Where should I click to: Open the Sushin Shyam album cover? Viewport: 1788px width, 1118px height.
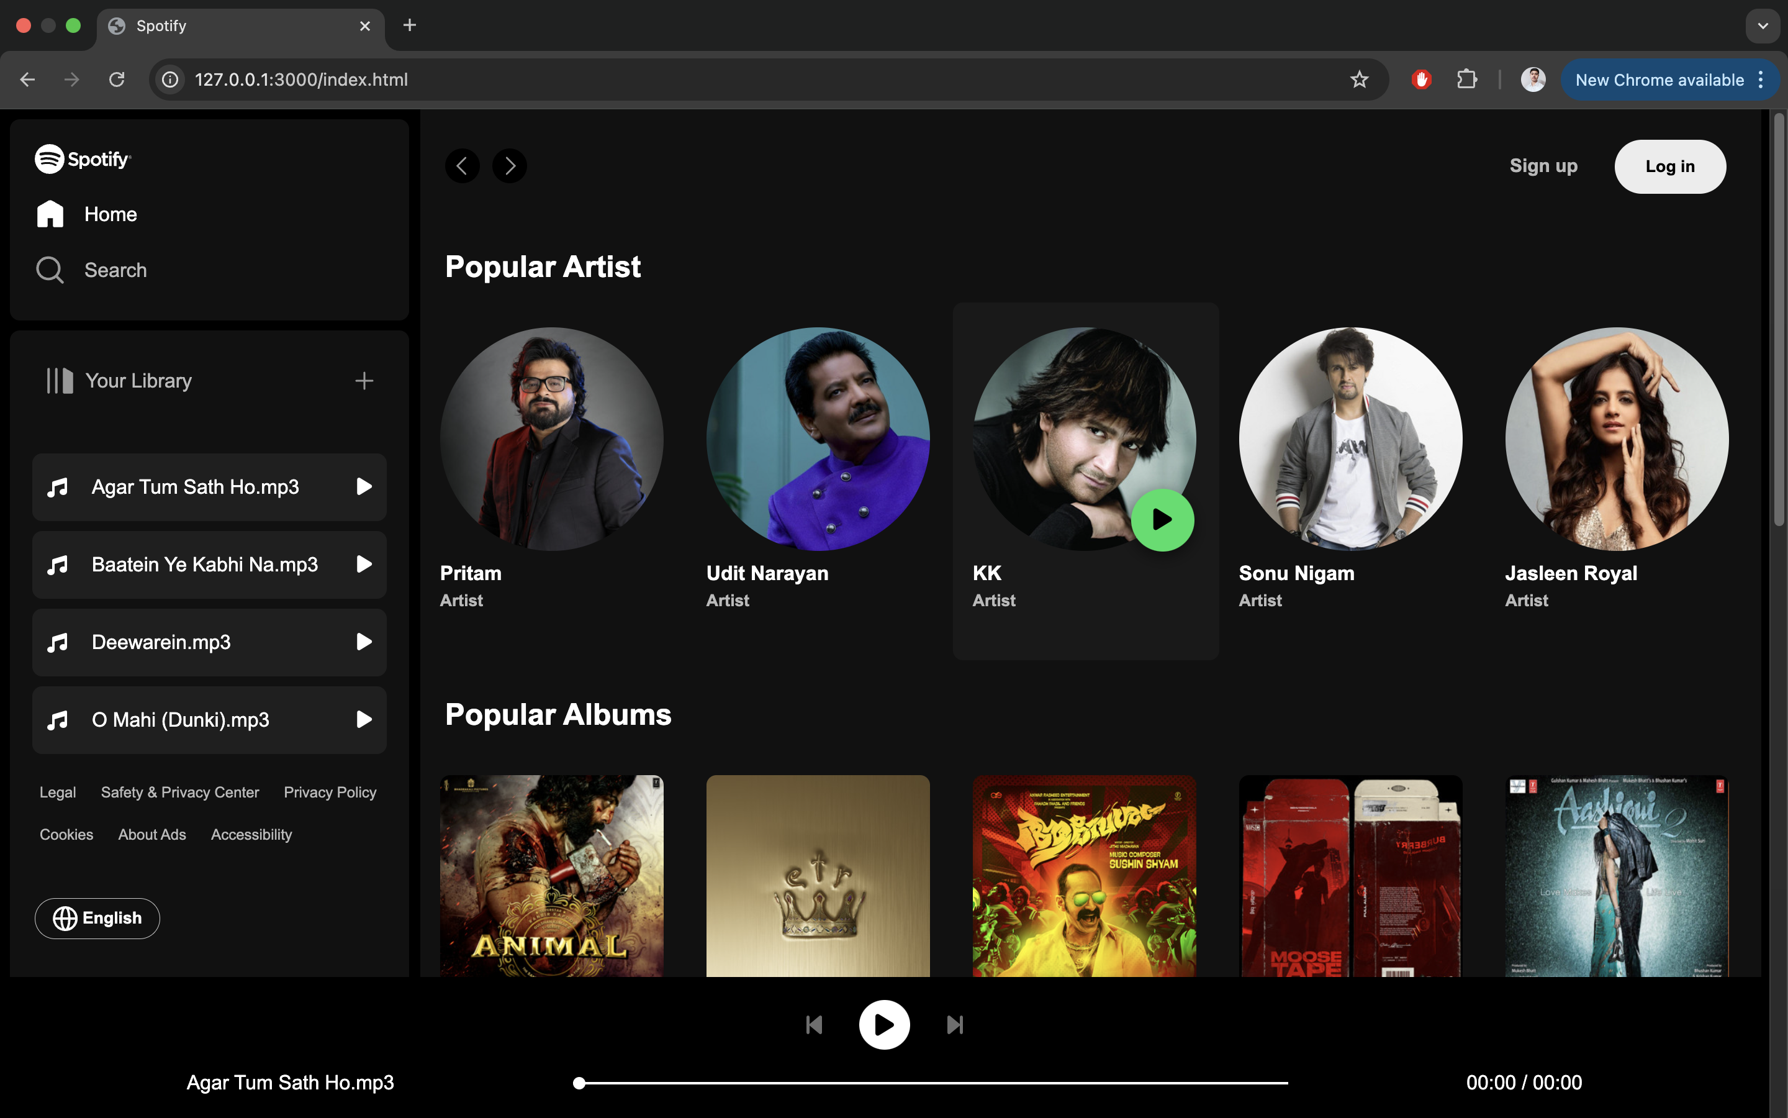tap(1084, 876)
